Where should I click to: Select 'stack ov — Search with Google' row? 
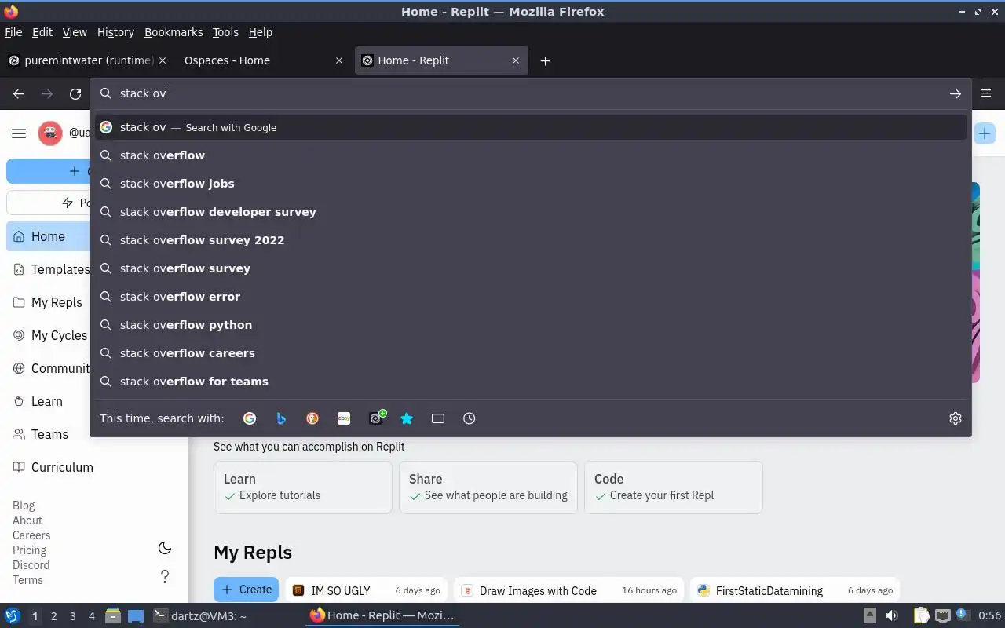coord(531,127)
